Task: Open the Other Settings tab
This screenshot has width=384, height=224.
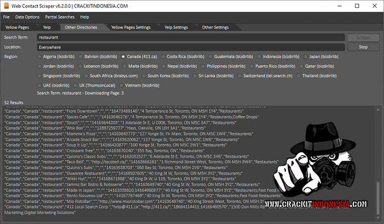Action: [x=215, y=27]
